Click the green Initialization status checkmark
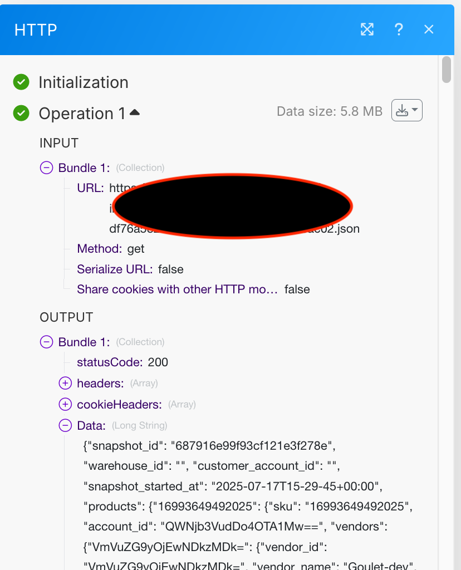Image resolution: width=461 pixels, height=570 pixels. pyautogui.click(x=21, y=82)
